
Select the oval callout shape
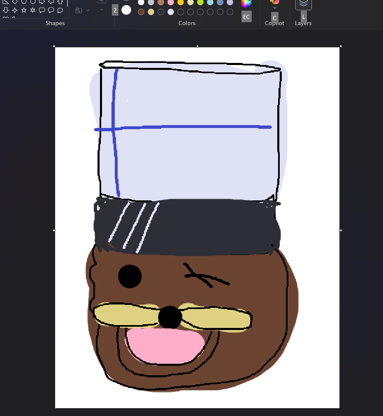(x=51, y=10)
